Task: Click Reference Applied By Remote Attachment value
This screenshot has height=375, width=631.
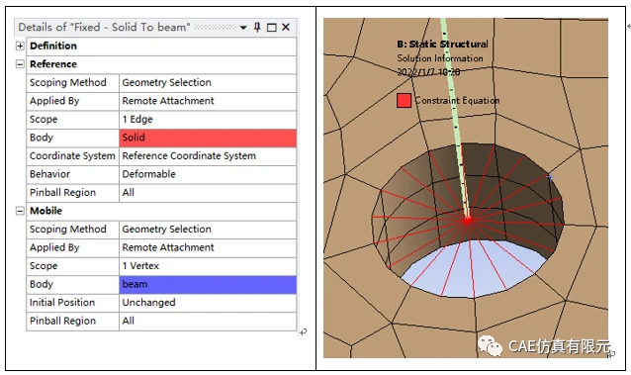Action: [x=208, y=101]
